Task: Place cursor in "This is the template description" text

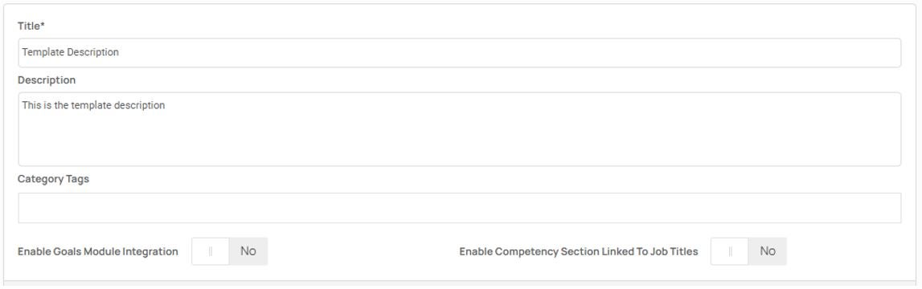Action: 93,106
